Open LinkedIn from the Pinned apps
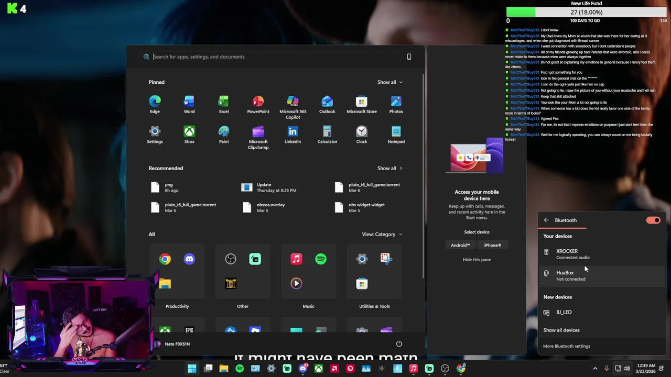 pos(293,135)
